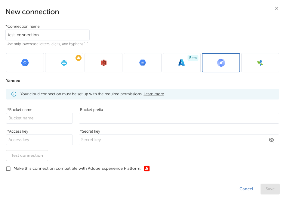The image size is (284, 199).
Task: Click the Bucket prefix input
Action: [x=179, y=118]
